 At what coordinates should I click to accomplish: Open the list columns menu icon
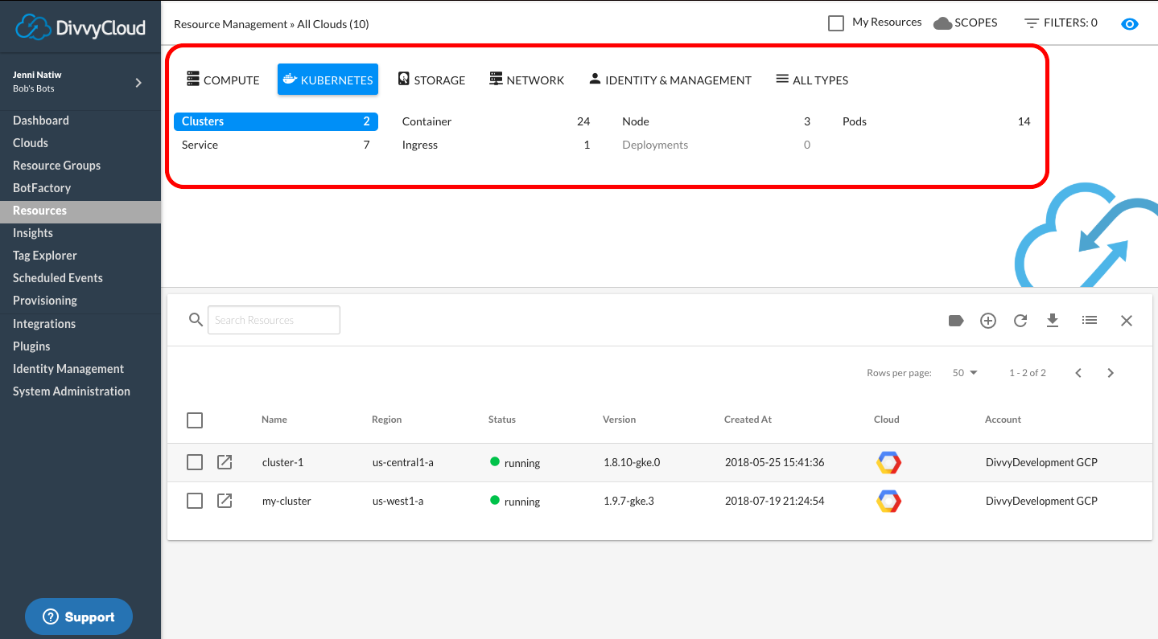pyautogui.click(x=1090, y=321)
